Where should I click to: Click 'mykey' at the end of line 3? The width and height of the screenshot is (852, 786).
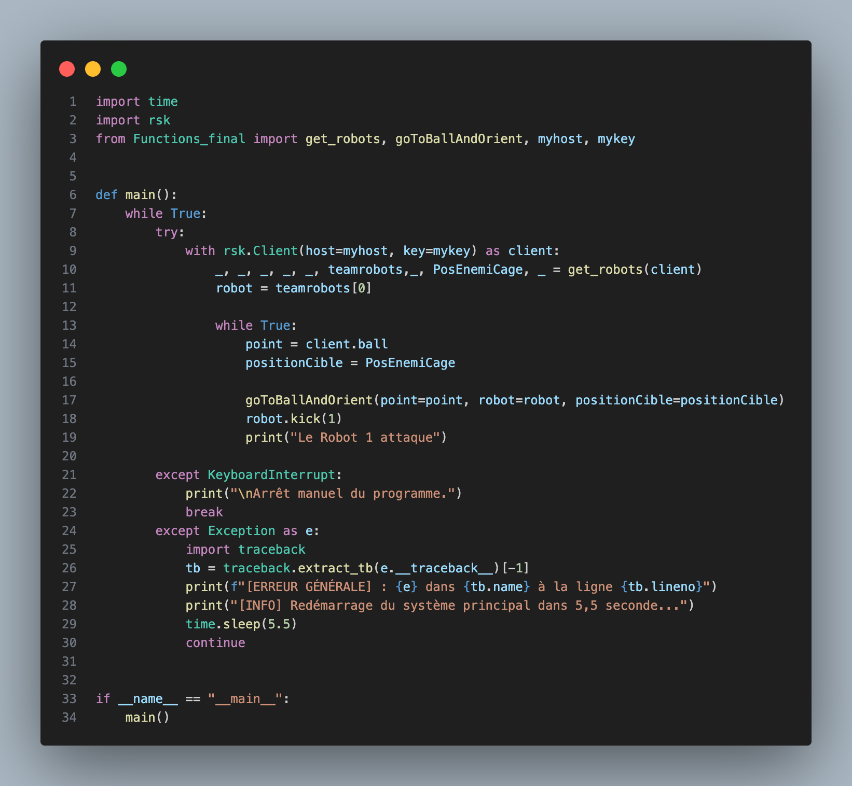click(x=616, y=139)
